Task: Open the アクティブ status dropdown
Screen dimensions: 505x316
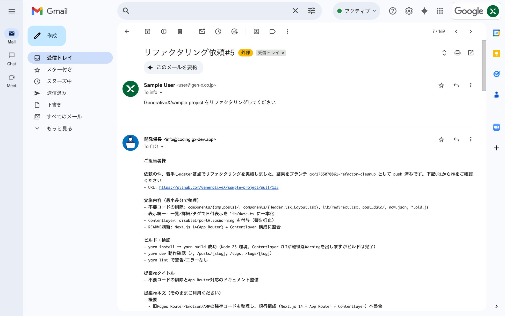Action: 356,11
